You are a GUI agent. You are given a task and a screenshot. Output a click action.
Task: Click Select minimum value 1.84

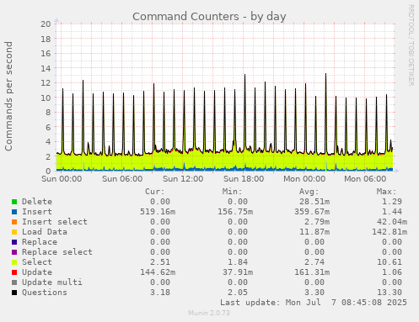coord(238,262)
